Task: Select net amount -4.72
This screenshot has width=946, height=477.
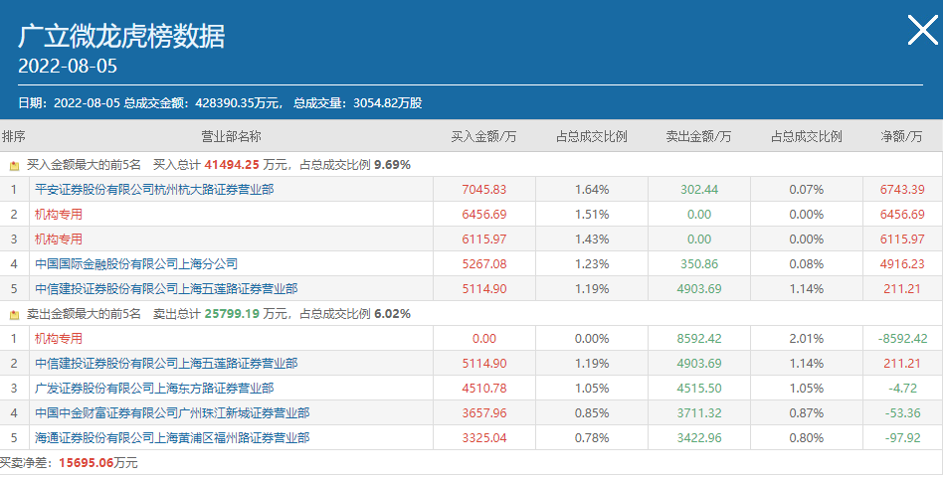Action: 902,388
